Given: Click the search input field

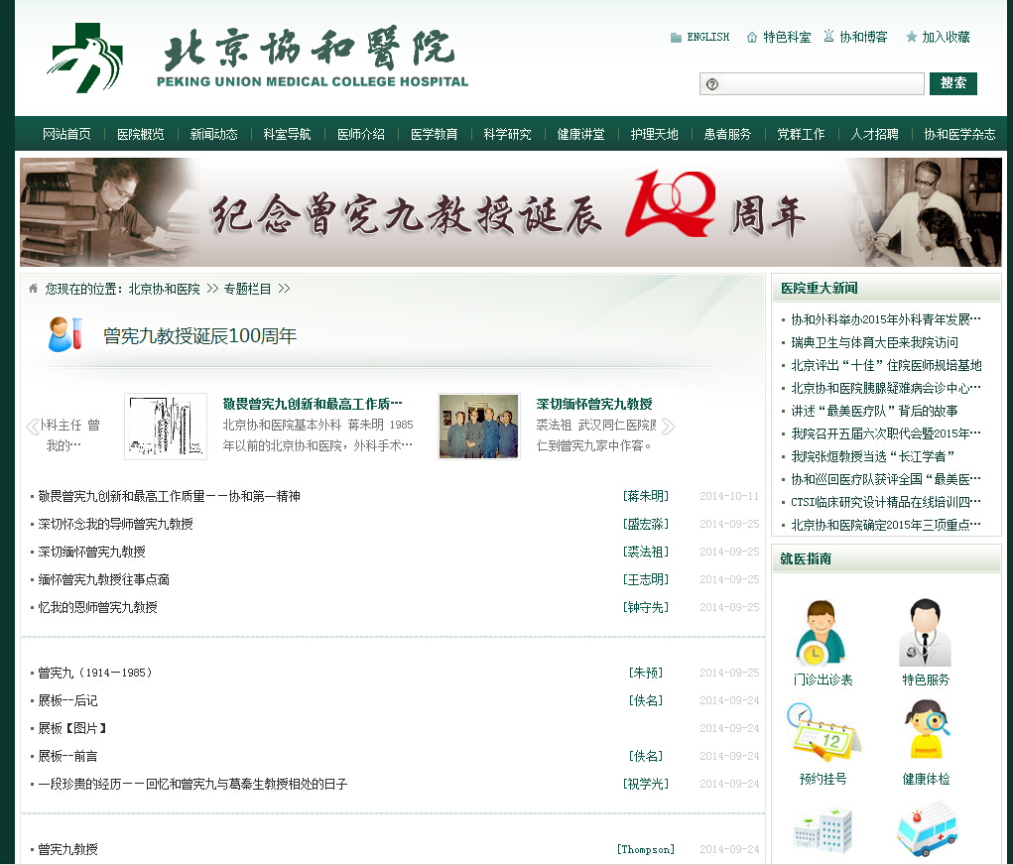Looking at the screenshot, I should (x=812, y=84).
